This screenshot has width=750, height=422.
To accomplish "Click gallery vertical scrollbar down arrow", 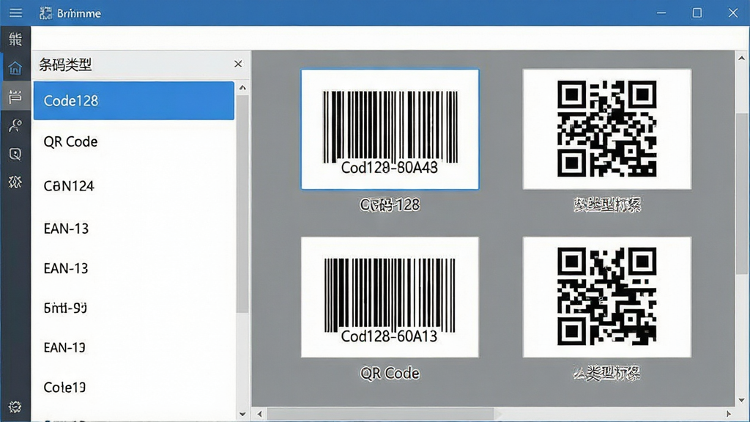I will click(x=741, y=400).
